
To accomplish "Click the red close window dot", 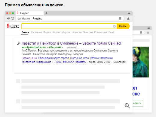I will point(7,13).
